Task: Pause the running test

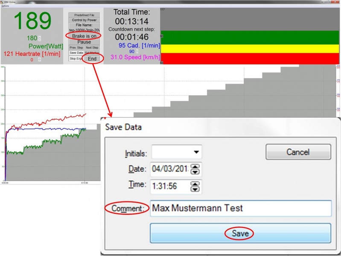Action: [84, 42]
